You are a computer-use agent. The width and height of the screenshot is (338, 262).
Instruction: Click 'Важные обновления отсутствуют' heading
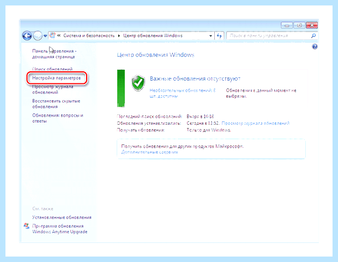195,78
